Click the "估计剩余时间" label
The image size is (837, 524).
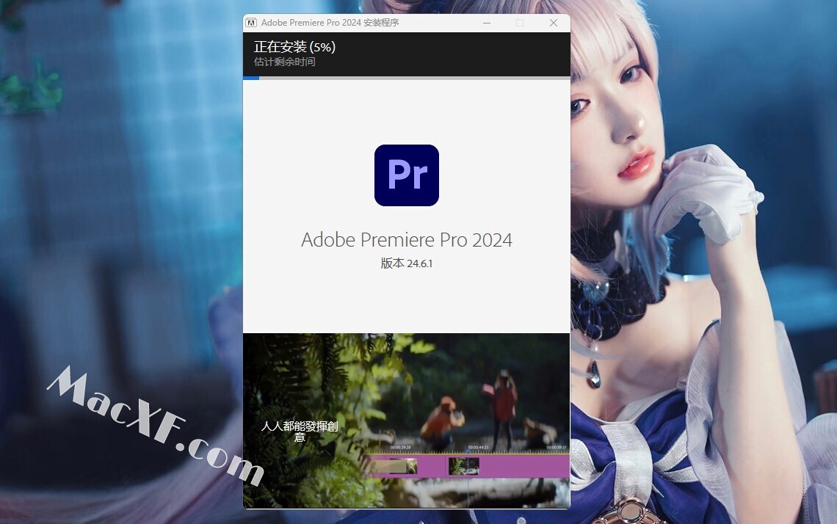[285, 62]
